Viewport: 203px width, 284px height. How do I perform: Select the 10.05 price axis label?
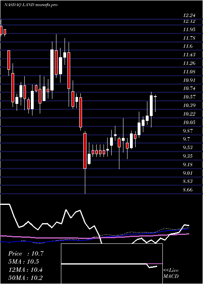[189, 123]
